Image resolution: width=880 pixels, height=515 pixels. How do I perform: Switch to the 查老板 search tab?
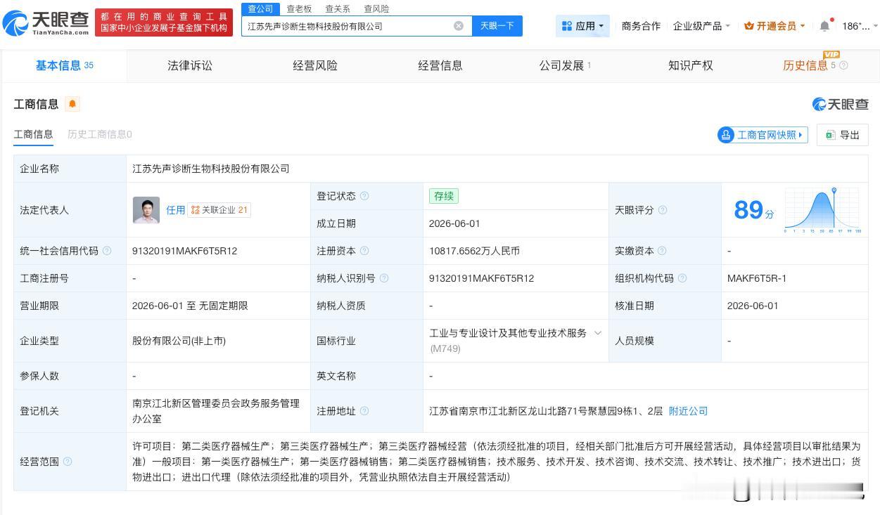pyautogui.click(x=299, y=9)
